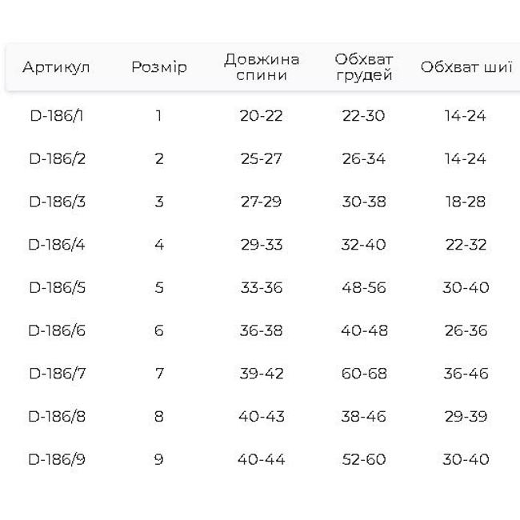520x520 pixels.
Task: Click the Довжина спини header
Action: point(262,67)
